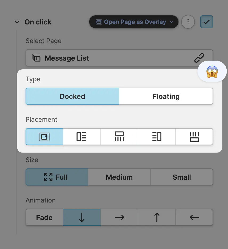Open the Message List page selector
The height and width of the screenshot is (249, 228).
[112, 58]
